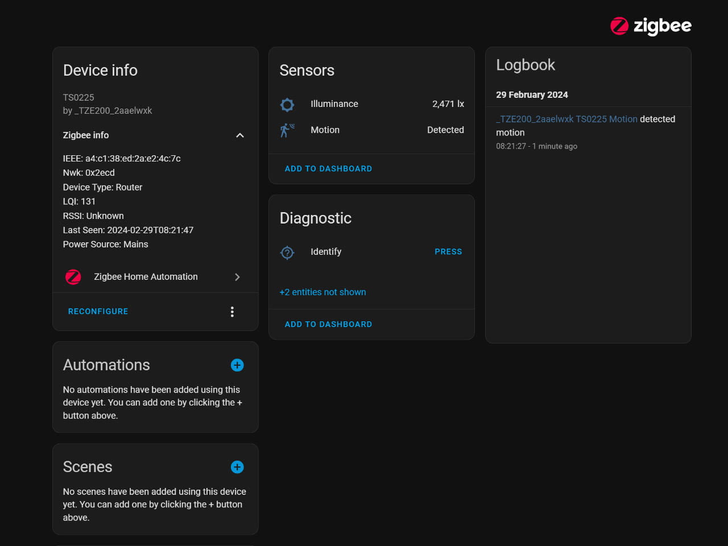The width and height of the screenshot is (728, 546).
Task: Click the gear icon beside Illuminance sensor
Action: pyautogui.click(x=287, y=105)
